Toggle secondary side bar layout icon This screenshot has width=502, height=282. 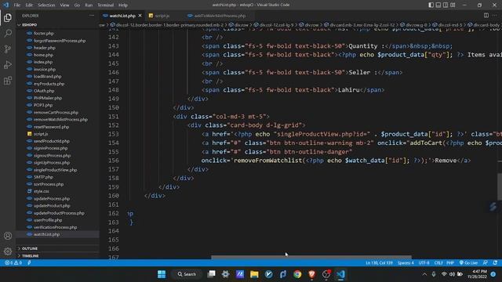tap(446, 5)
